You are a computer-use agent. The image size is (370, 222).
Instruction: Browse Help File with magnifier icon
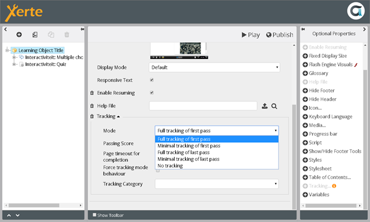coord(274,106)
